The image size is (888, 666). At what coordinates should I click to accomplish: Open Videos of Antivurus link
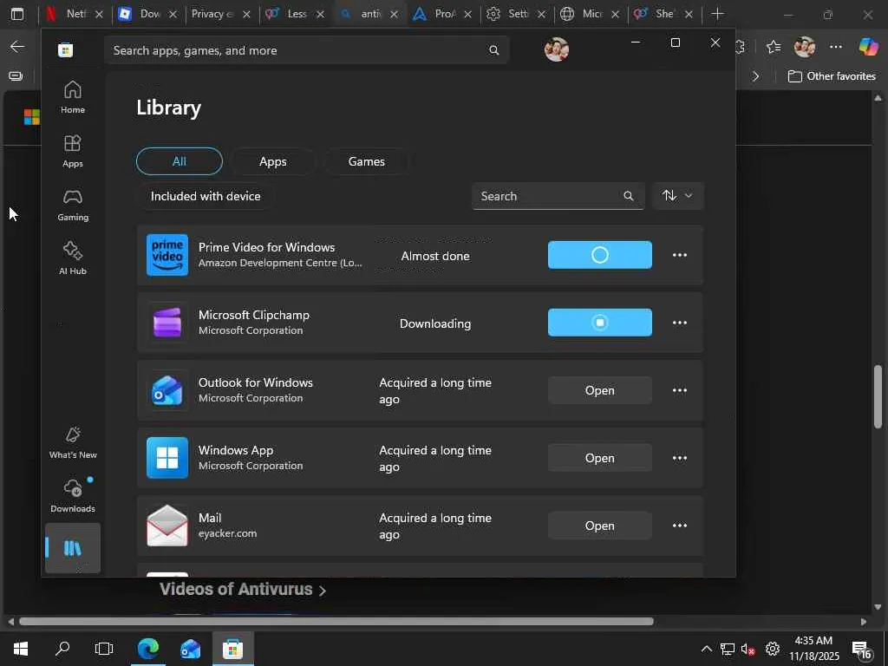243,590
